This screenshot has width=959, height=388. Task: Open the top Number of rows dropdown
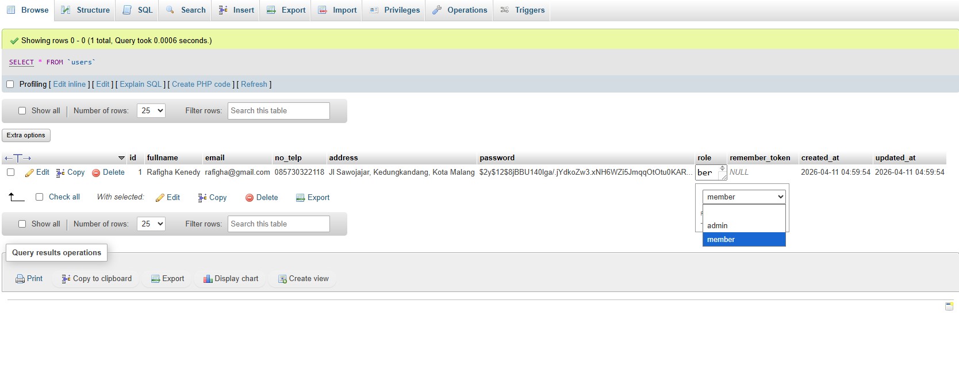(151, 111)
